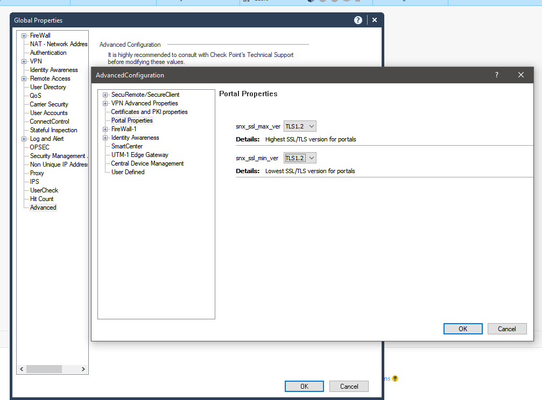Image resolution: width=542 pixels, height=400 pixels.
Task: Select the Portal Properties item
Action: click(132, 120)
